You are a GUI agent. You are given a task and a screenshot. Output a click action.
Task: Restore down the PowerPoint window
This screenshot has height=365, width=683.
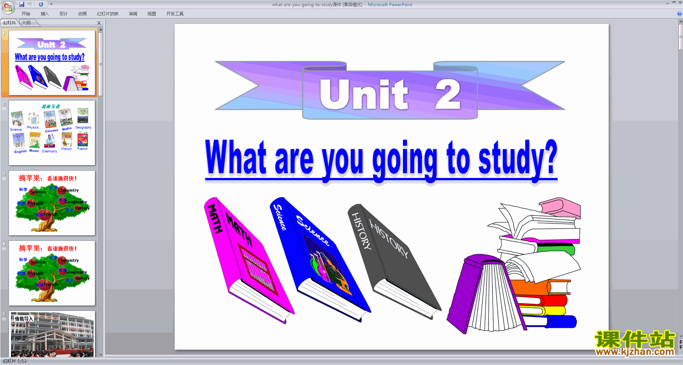(674, 3)
